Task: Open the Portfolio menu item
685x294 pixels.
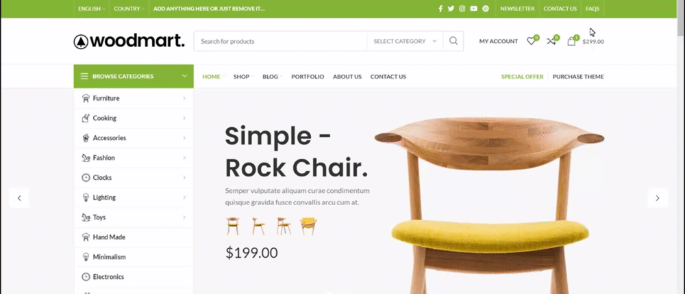Action: pyautogui.click(x=308, y=77)
